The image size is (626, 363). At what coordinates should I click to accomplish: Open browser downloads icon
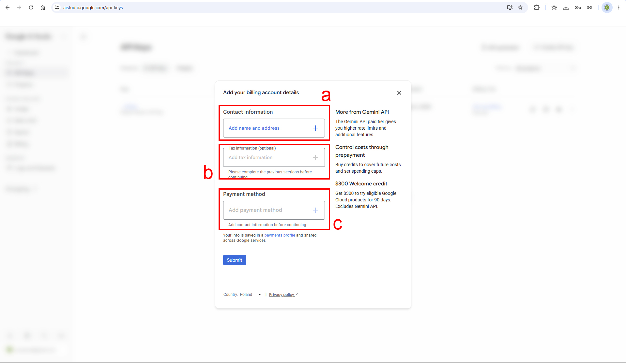tap(566, 7)
